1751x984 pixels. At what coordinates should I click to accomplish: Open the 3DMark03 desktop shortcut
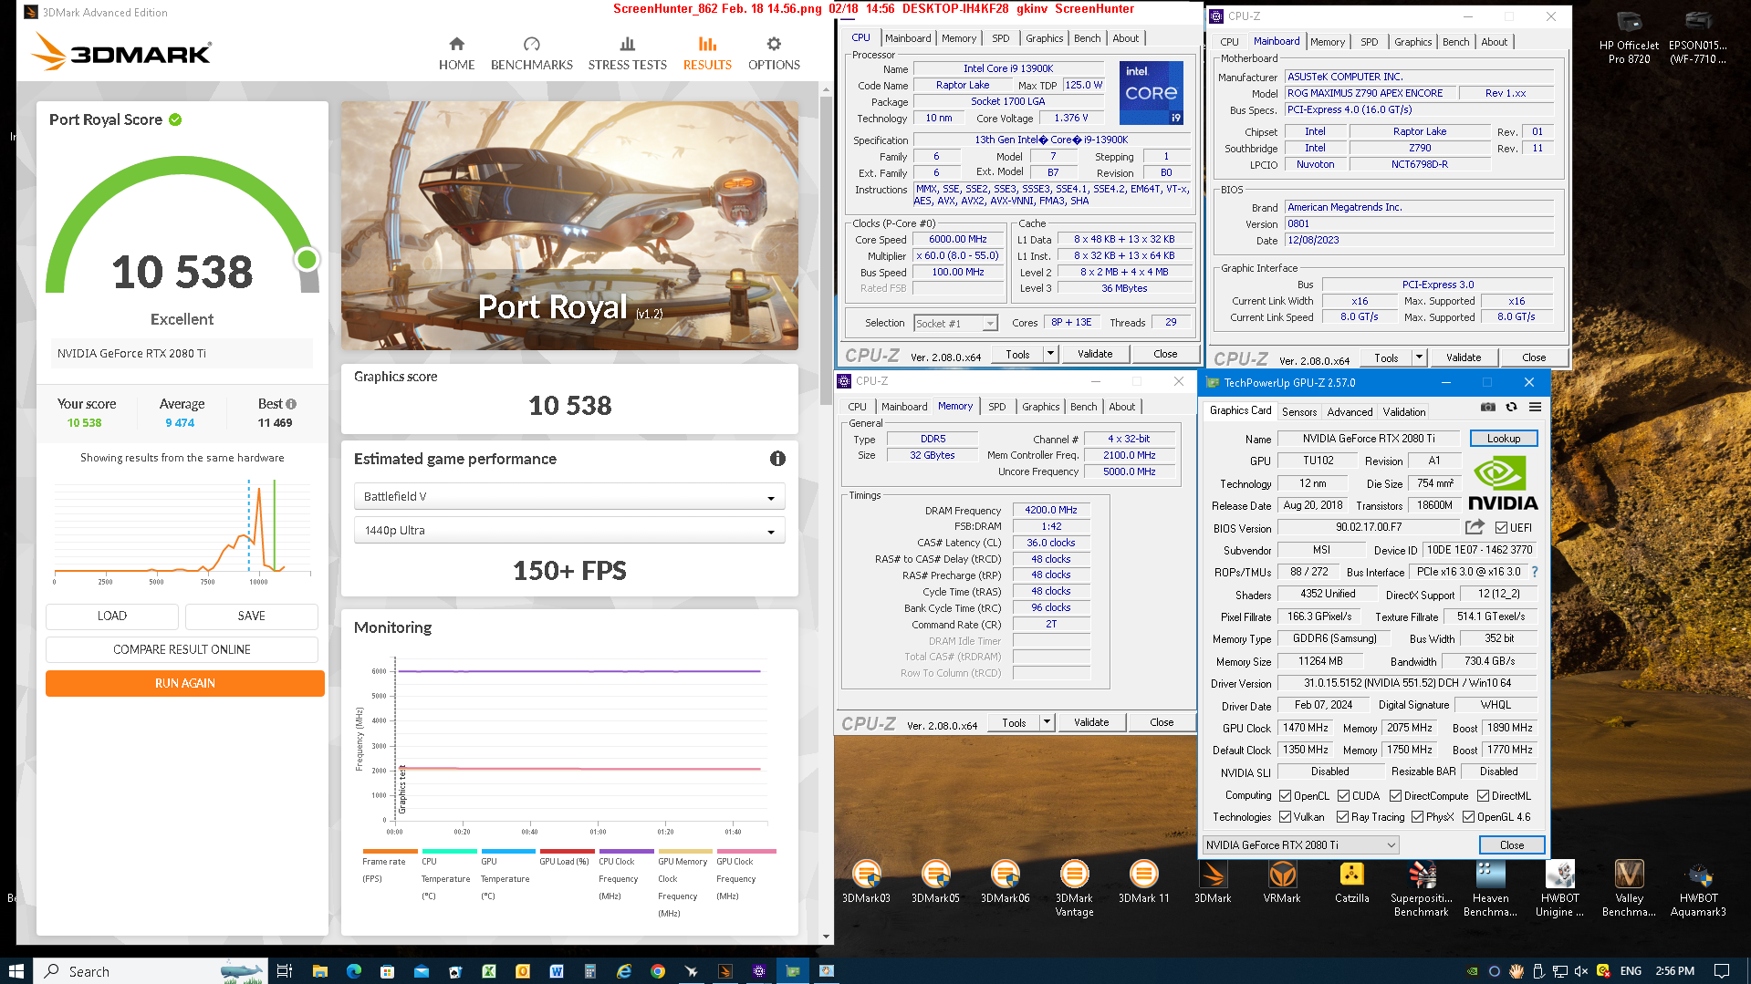click(x=866, y=882)
